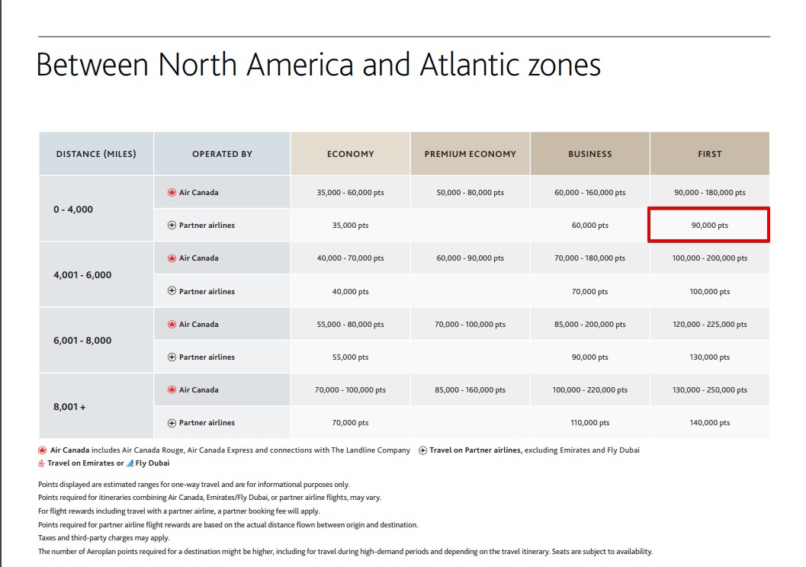This screenshot has height=567, width=806.
Task: Click the maple leaf icon in the Air Canada footnote
Action: point(42,450)
